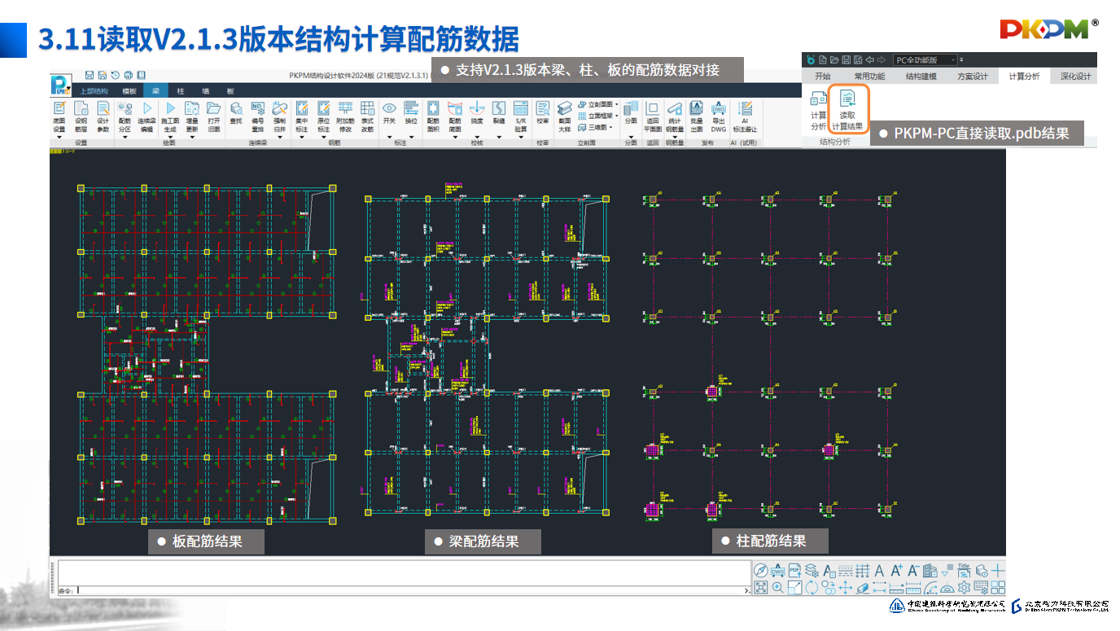
Task: Click 编号重排 renumbering tool
Action: (x=258, y=116)
